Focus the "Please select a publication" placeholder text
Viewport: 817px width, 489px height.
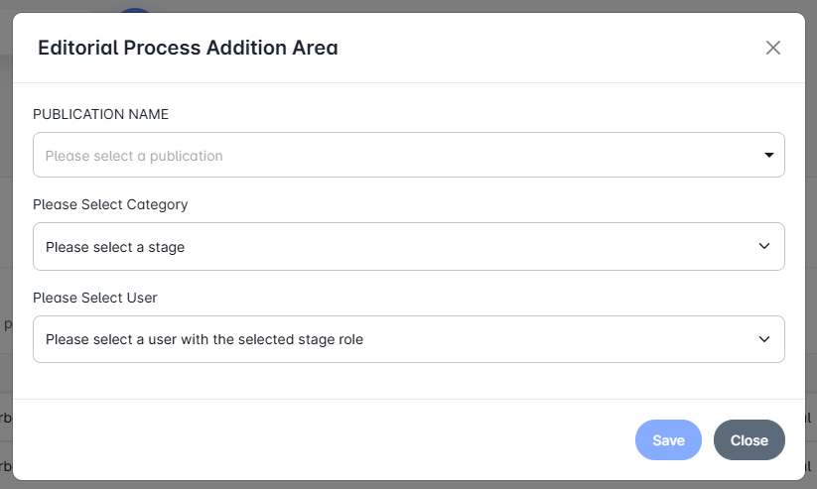click(x=134, y=156)
